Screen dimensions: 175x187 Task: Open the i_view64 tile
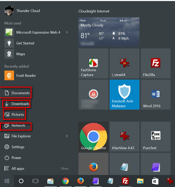click(x=125, y=63)
